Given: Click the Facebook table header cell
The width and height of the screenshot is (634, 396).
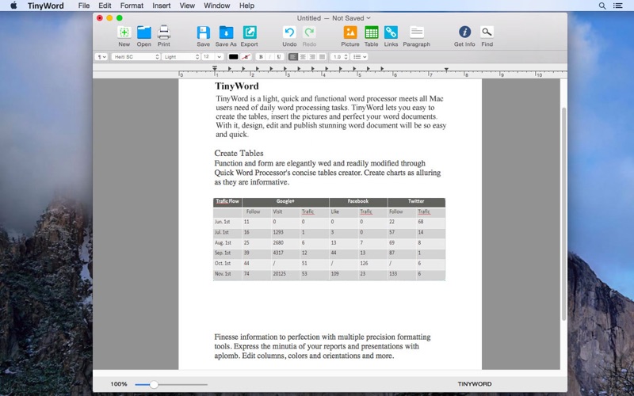Looking at the screenshot, I should tap(358, 201).
